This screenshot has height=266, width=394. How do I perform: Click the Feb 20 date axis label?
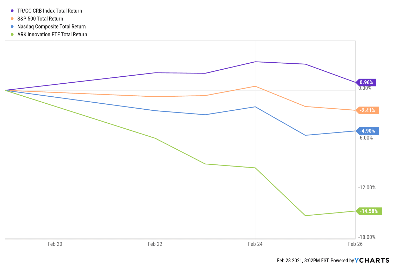(55, 244)
